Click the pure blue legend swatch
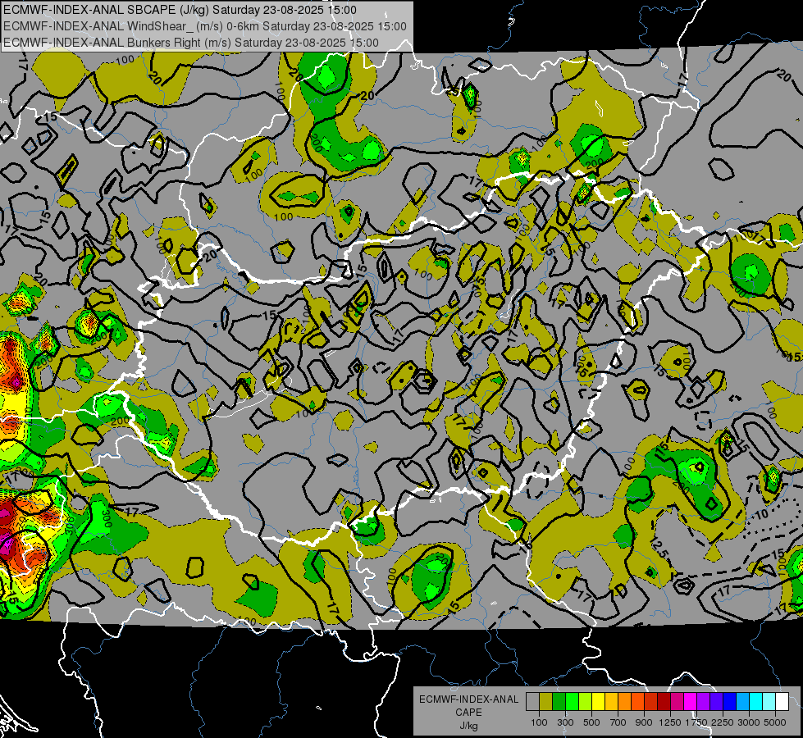The height and width of the screenshot is (738, 803). [x=730, y=702]
